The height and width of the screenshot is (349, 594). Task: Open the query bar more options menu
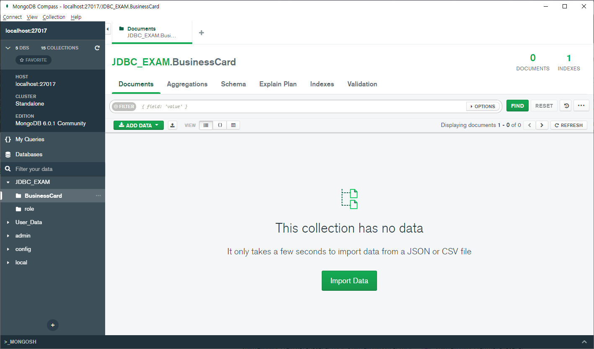(581, 106)
